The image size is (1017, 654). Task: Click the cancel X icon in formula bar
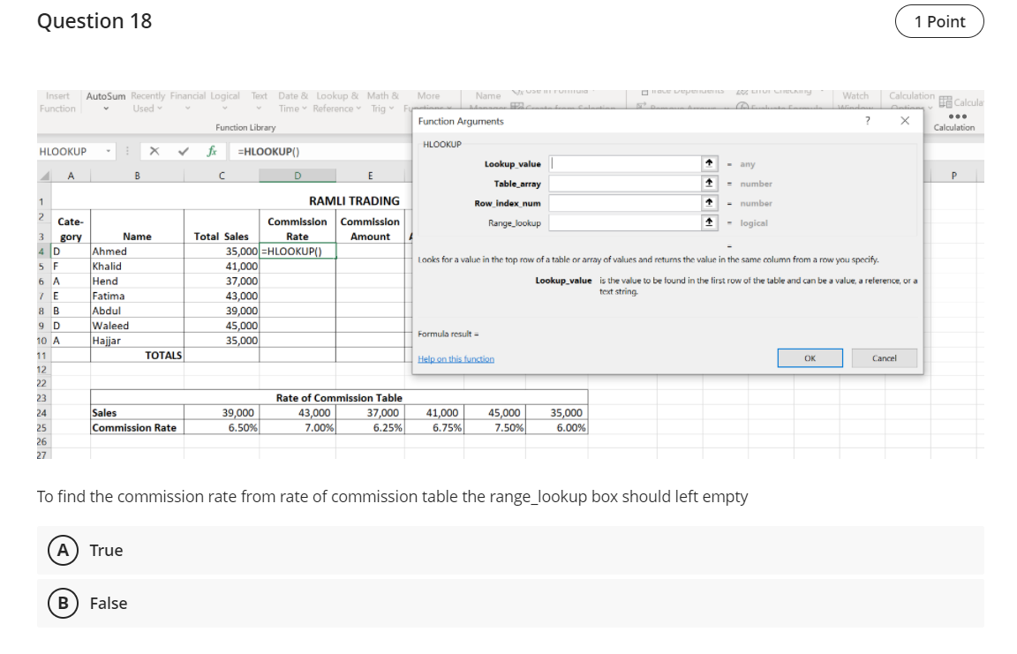(x=154, y=152)
